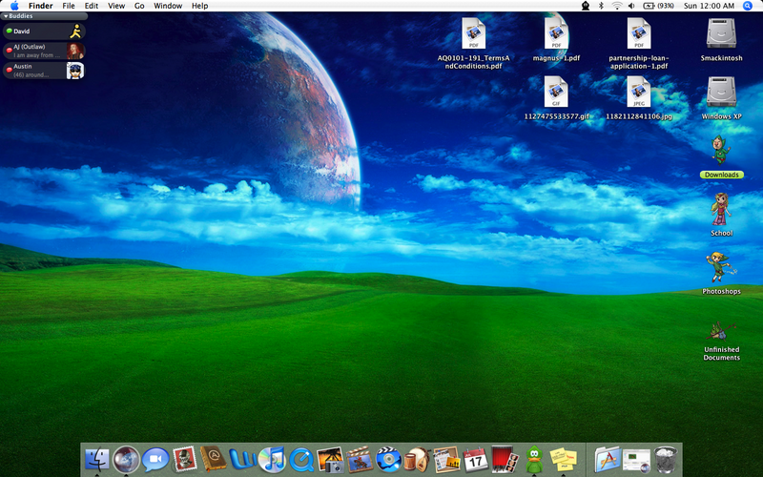The image size is (763, 477).
Task: Click the Windows XP drive label
Action: [x=722, y=116]
